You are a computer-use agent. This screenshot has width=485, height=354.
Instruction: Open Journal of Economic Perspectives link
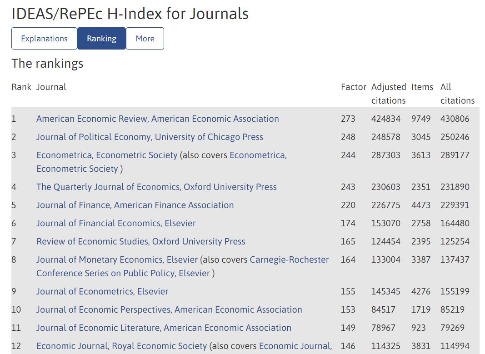[169, 310]
